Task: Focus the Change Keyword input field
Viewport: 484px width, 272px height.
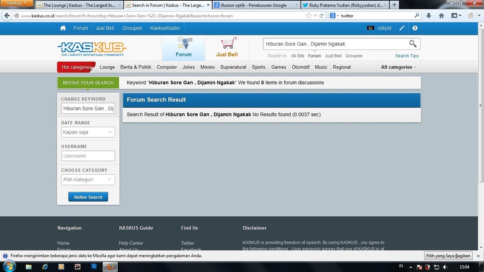Action: pos(88,108)
